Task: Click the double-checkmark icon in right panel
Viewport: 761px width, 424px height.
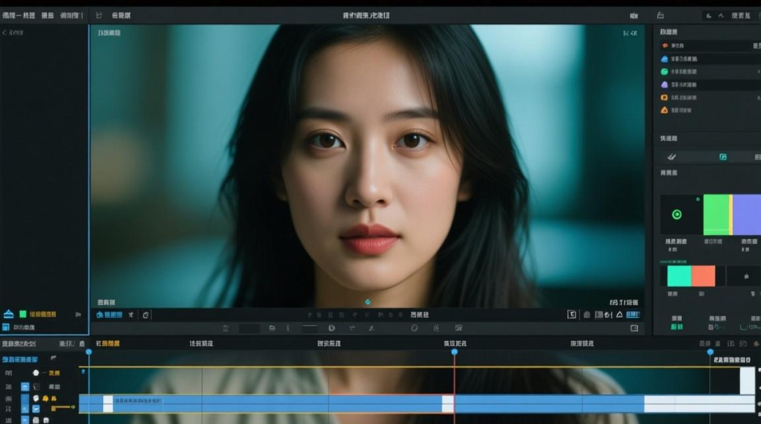Action: pos(672,157)
